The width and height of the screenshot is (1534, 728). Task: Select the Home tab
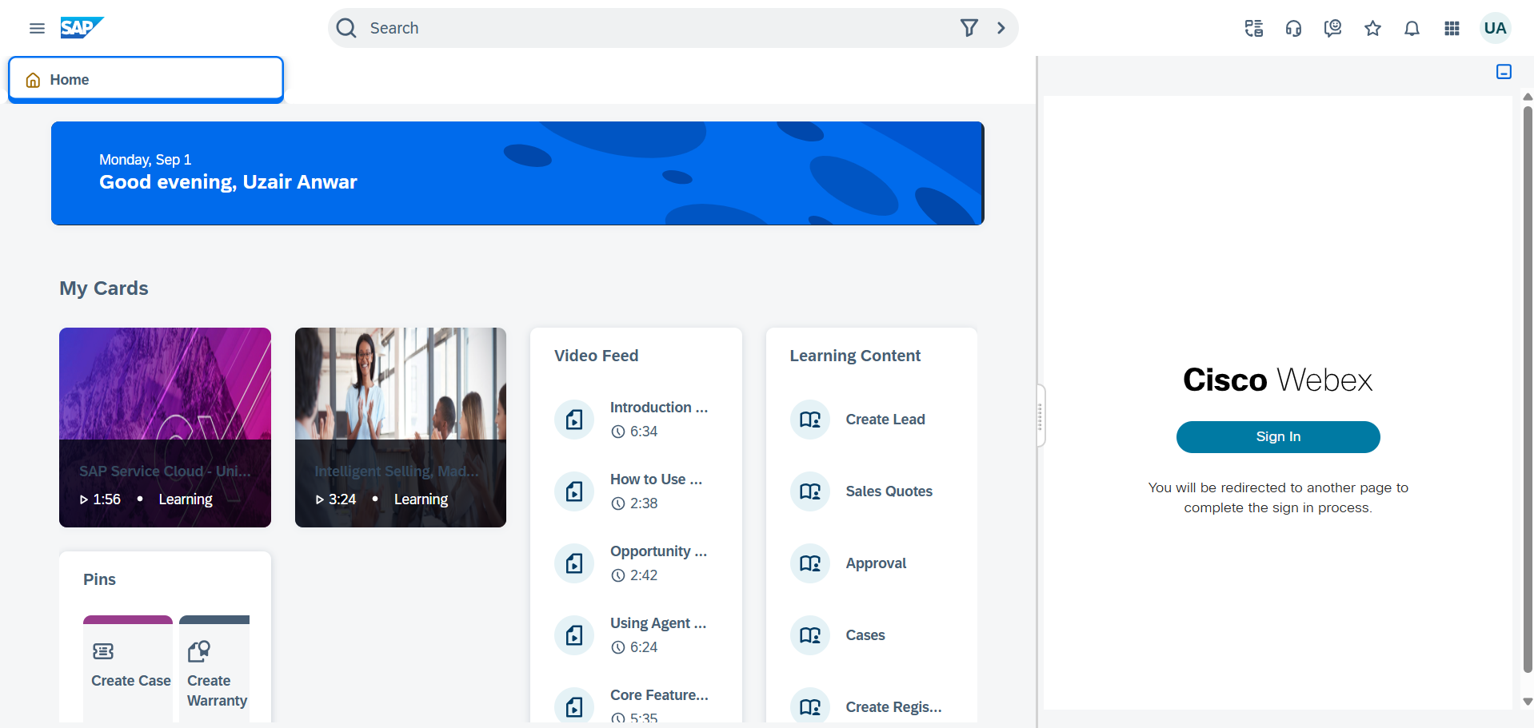click(146, 80)
